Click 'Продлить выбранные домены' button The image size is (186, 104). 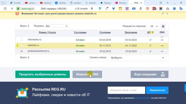pyautogui.click(x=42, y=74)
